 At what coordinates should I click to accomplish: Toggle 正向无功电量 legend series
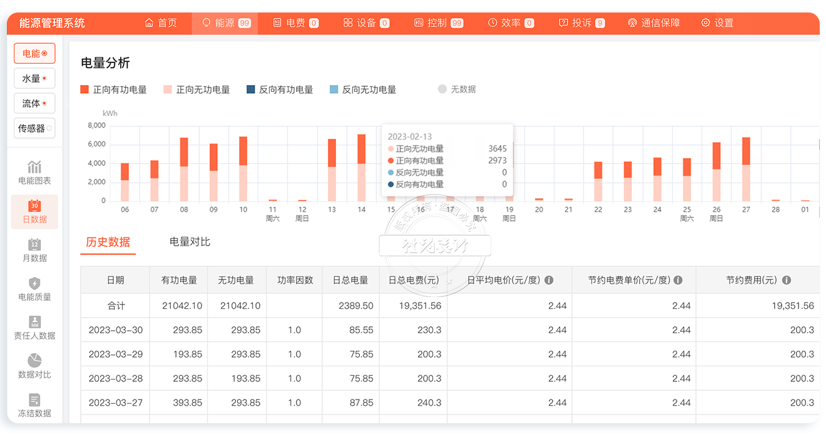click(x=196, y=89)
